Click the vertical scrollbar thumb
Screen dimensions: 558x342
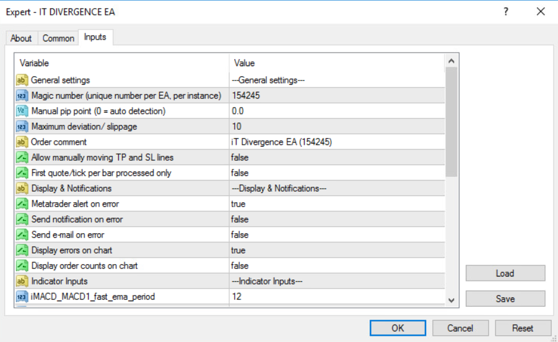451,122
